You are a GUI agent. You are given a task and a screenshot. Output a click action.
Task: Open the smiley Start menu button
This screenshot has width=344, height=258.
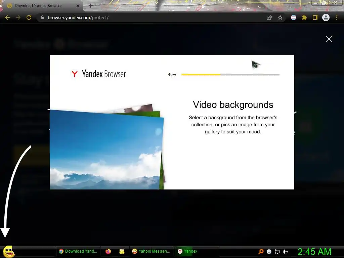9,251
